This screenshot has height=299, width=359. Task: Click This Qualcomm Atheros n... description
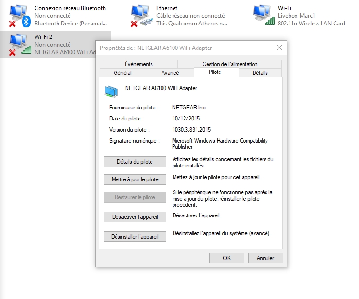(x=192, y=24)
